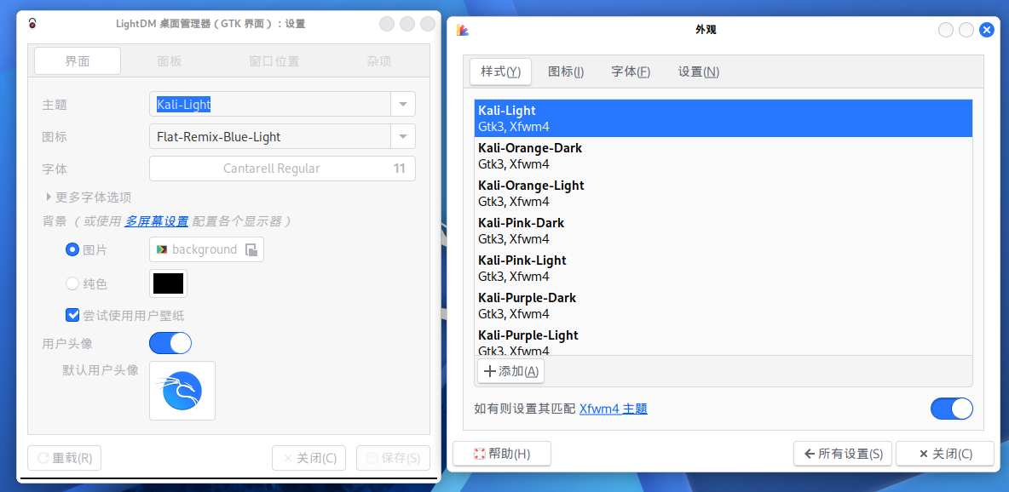Screen dimensions: 1009x492
Task: Open the background image file chooser
Action: pyautogui.click(x=206, y=249)
